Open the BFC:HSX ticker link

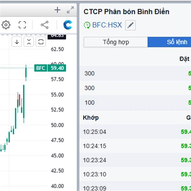click(107, 25)
